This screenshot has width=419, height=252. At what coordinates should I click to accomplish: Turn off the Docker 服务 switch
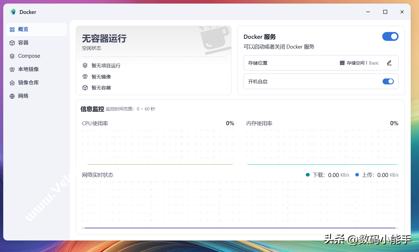click(x=390, y=36)
